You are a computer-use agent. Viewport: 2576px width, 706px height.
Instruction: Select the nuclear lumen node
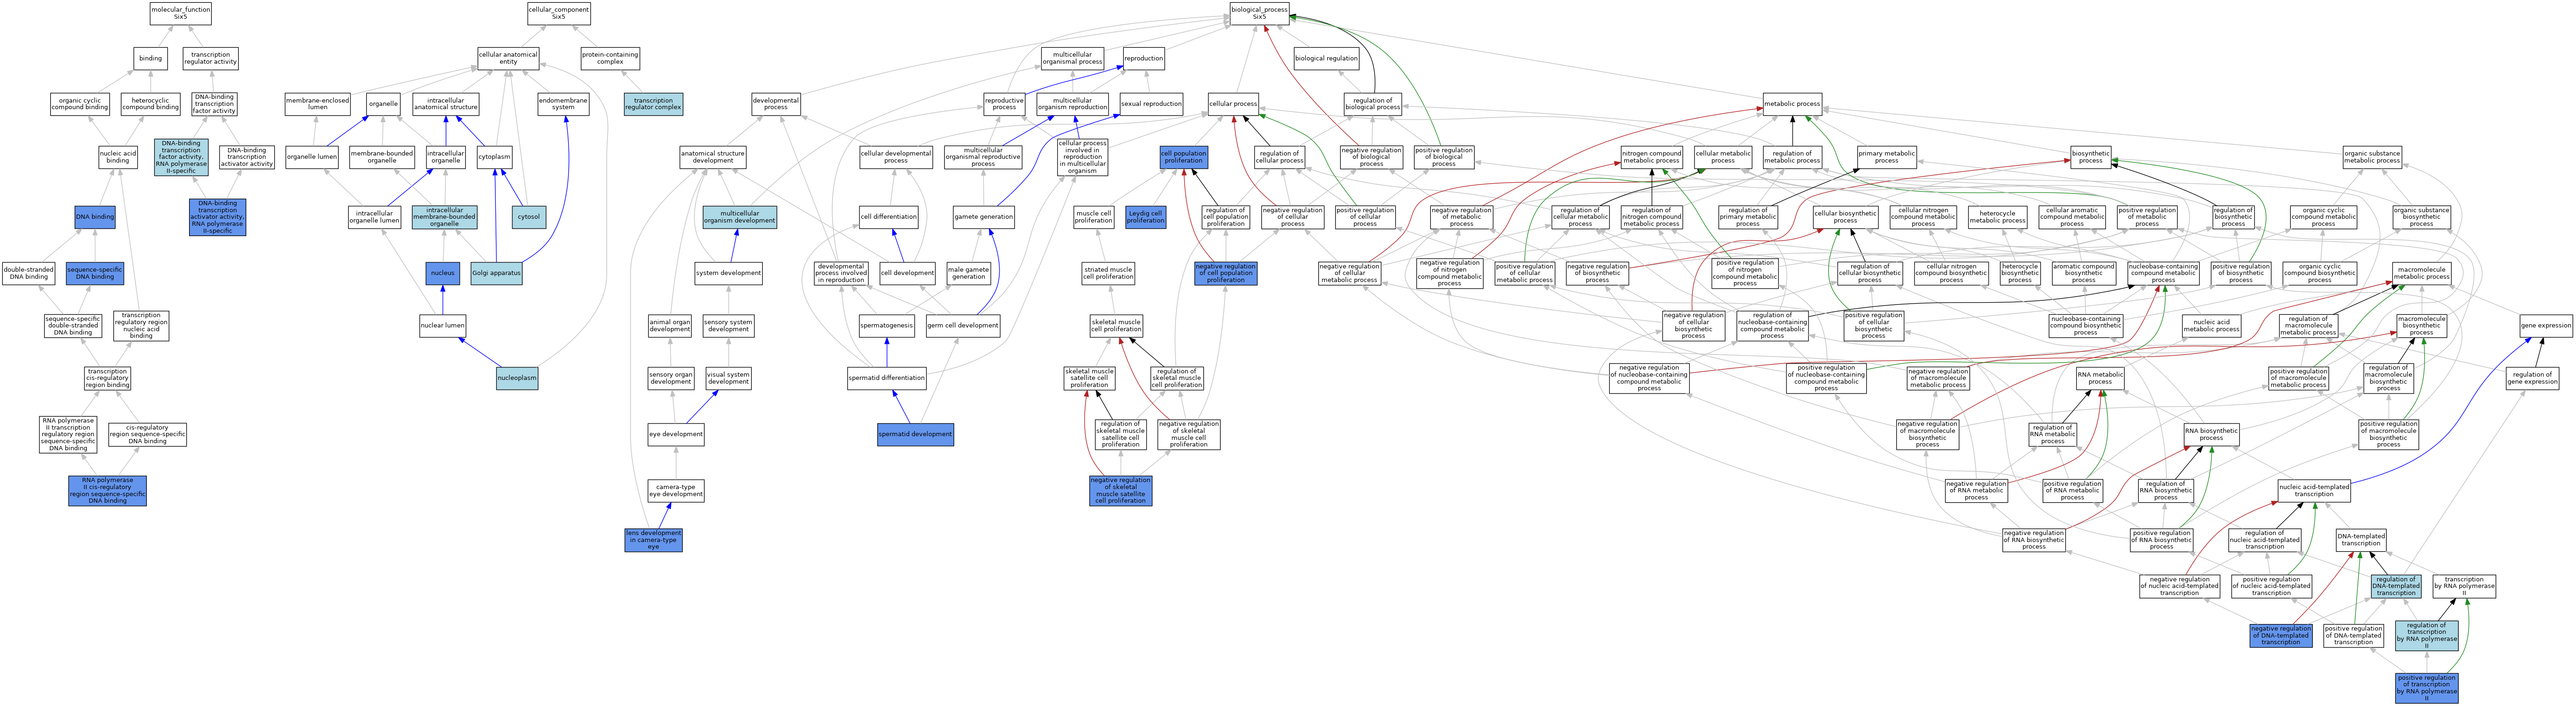tap(443, 326)
